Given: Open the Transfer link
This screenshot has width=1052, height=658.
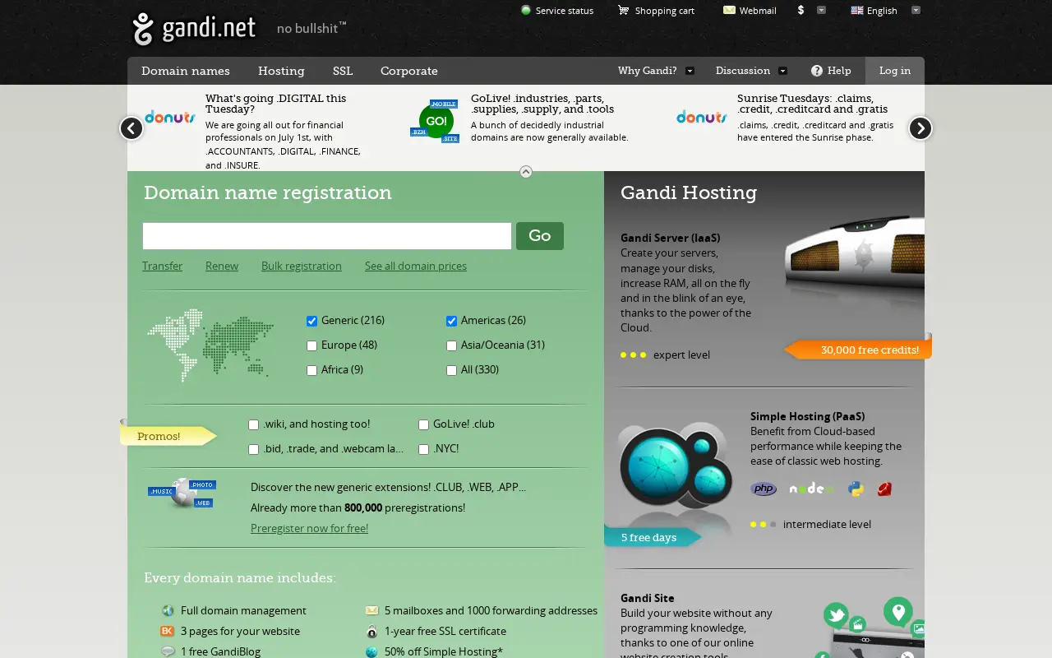Looking at the screenshot, I should pos(163,266).
